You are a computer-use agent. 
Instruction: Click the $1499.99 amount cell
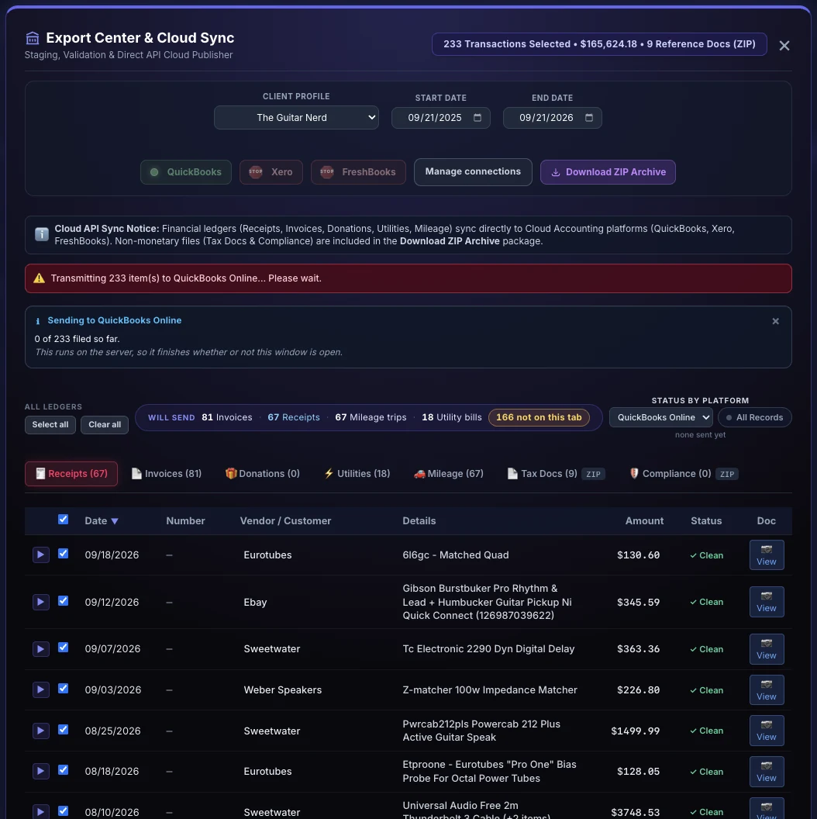pyautogui.click(x=636, y=731)
